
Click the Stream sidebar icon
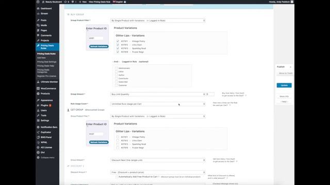click(x=38, y=13)
